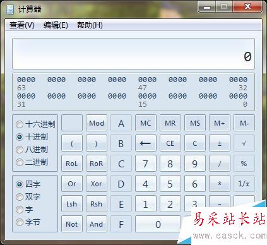Toggle the bit group above label 47
Image resolution: width=267 pixels, height=245 pixels.
147,80
